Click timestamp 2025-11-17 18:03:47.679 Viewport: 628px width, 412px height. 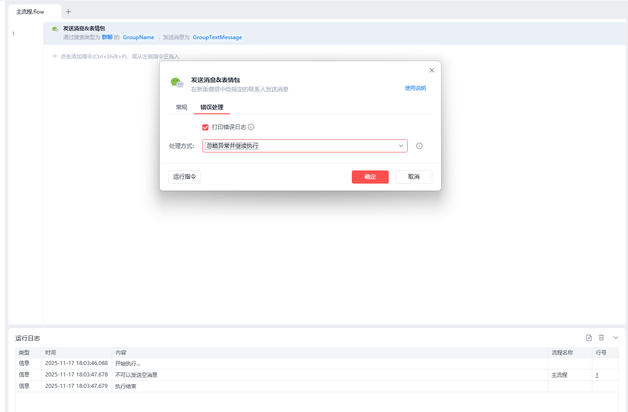pos(77,387)
